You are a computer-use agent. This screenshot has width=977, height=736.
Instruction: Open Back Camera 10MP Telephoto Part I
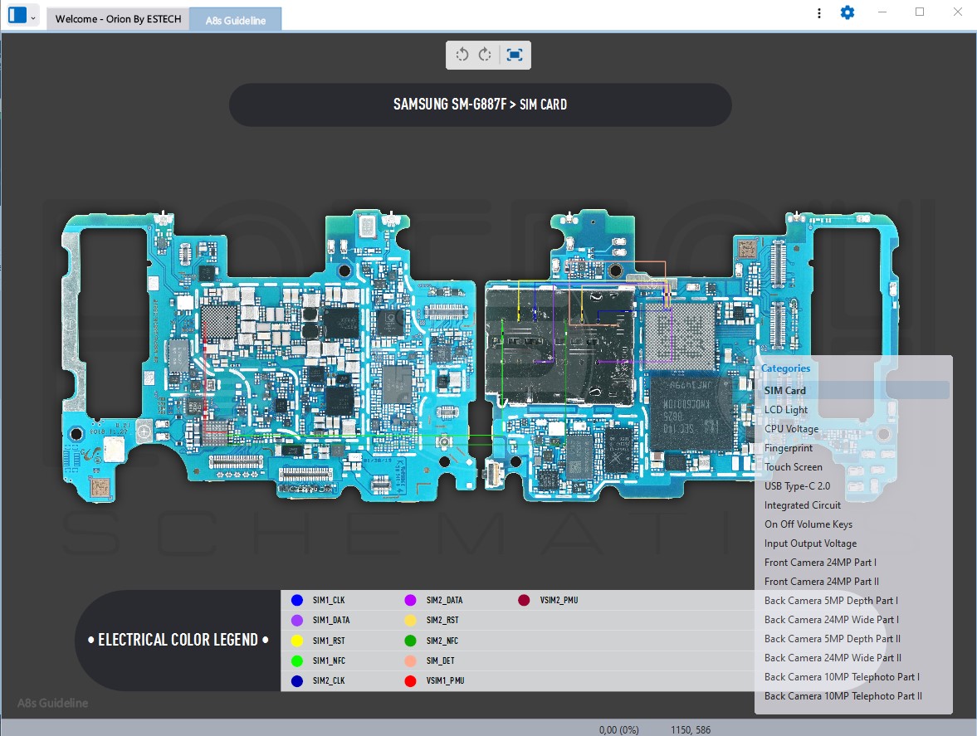tap(842, 677)
